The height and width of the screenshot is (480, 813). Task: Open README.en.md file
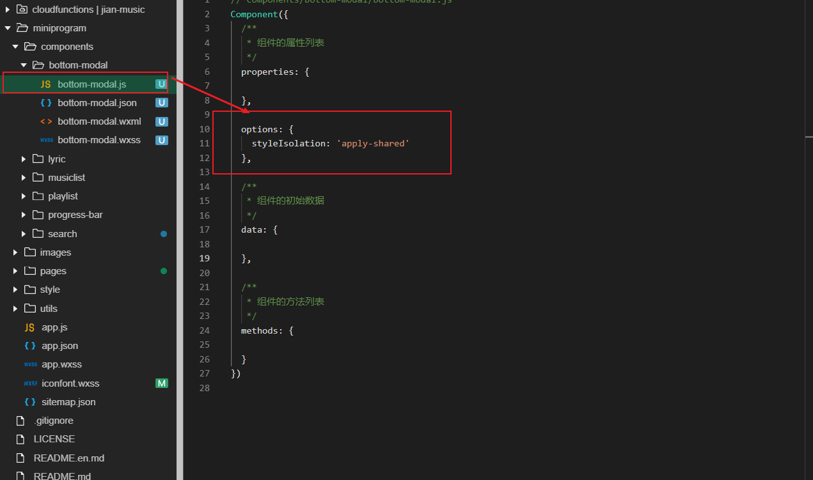click(x=69, y=458)
